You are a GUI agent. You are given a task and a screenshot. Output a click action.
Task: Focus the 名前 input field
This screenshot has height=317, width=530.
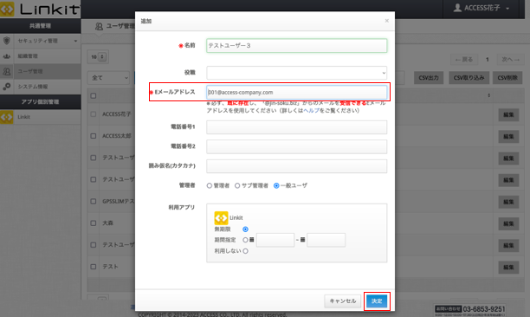pyautogui.click(x=296, y=46)
